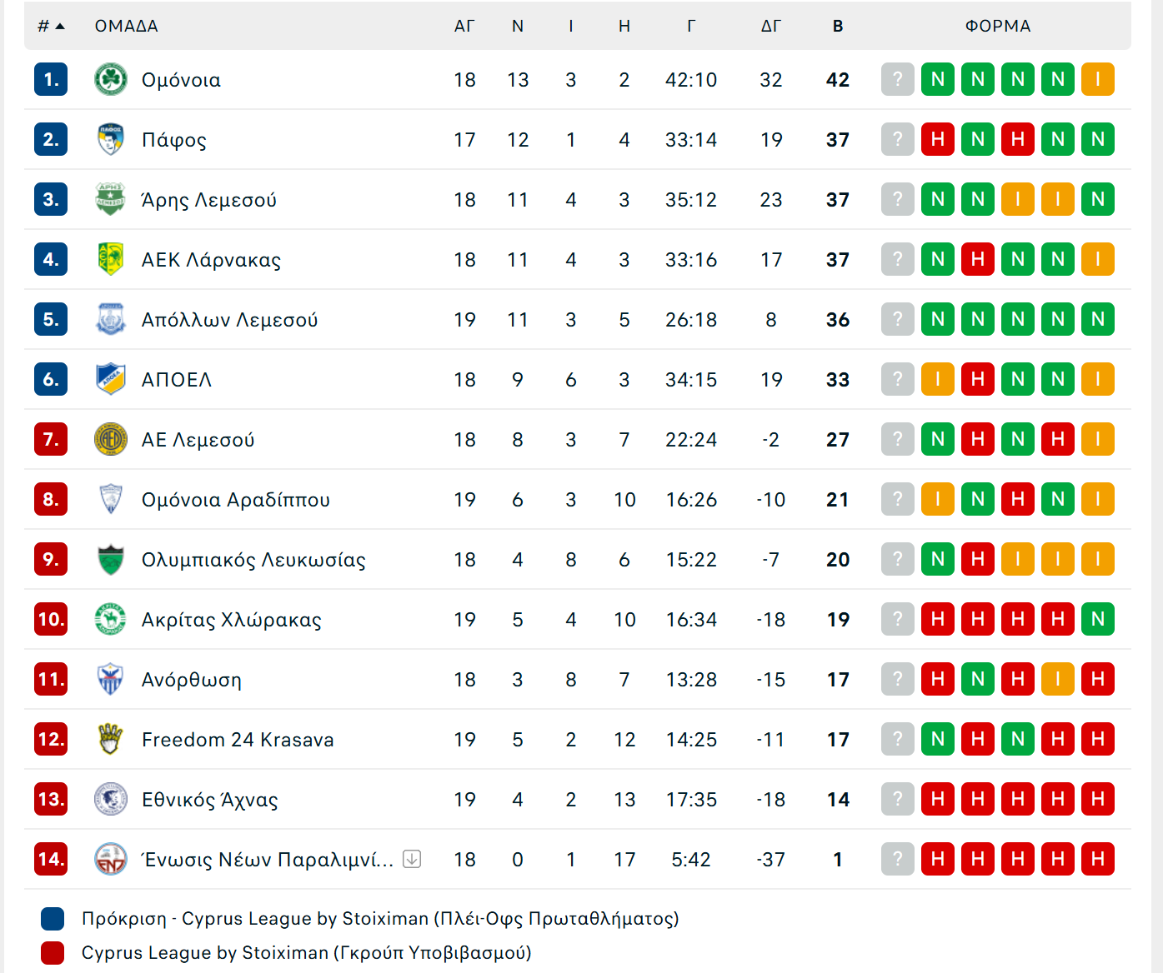Viewport: 1163px width, 973px height.
Task: Click the relegation arrow icon beside Ένωσις Νέων Παραλιμνίου
Action: coord(412,859)
